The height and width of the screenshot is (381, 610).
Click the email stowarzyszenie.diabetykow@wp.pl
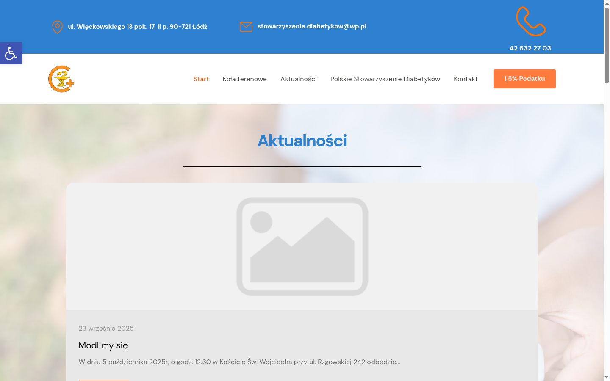312,26
